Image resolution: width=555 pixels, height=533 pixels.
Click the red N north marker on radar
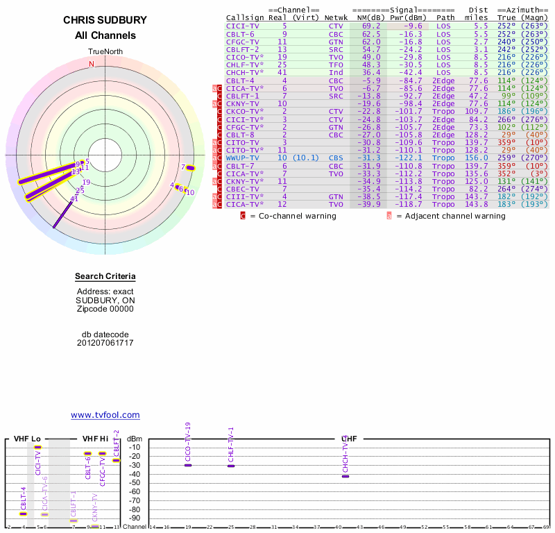[91, 64]
